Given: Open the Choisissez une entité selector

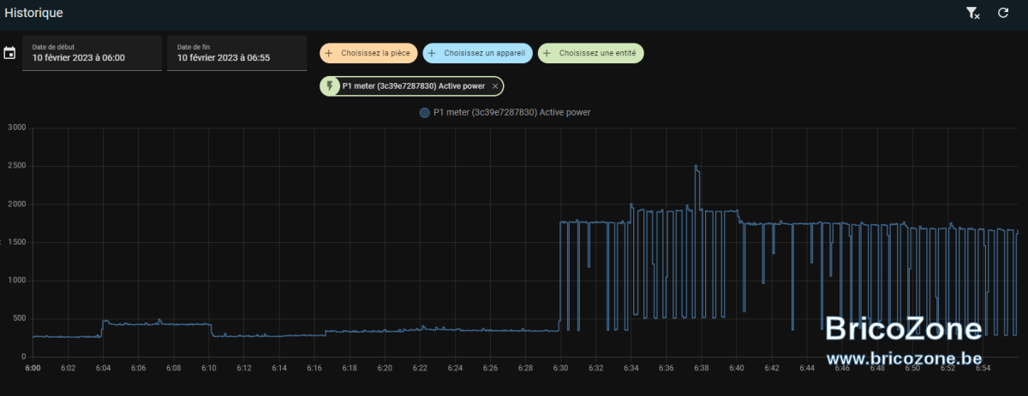Looking at the screenshot, I should (x=591, y=53).
